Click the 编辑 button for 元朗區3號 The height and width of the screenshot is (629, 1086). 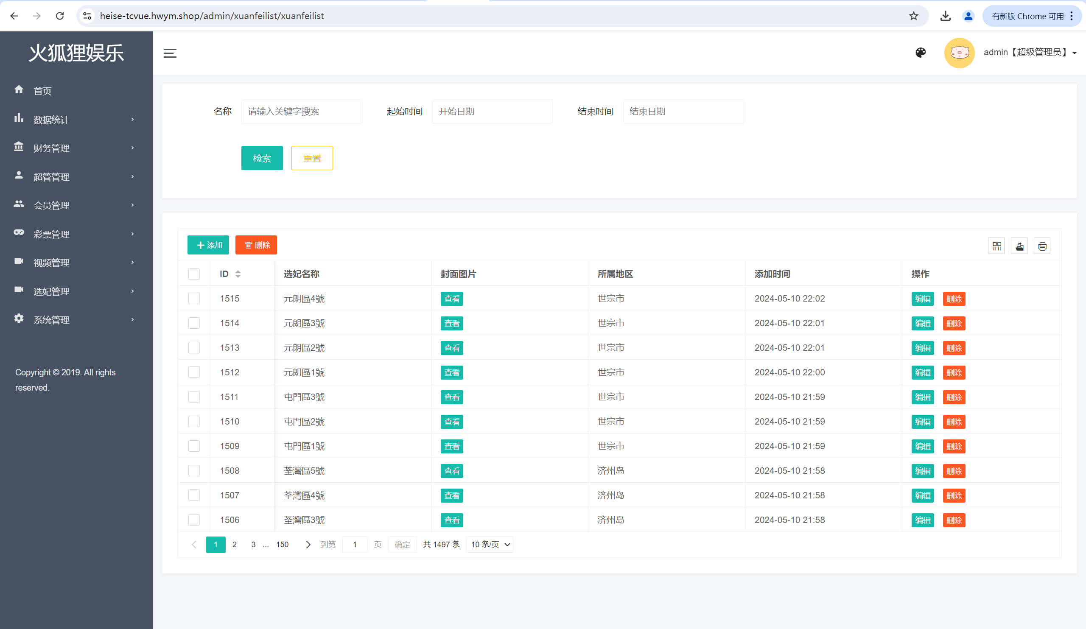[x=922, y=323]
